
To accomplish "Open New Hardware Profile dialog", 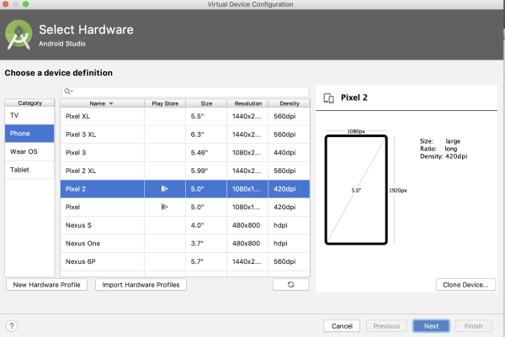I will tap(47, 285).
